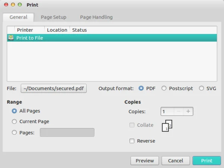Select the SVG output format
This screenshot has width=224, height=168.
coord(202,88)
